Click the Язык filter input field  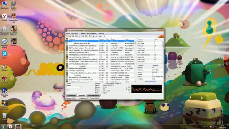73,92
